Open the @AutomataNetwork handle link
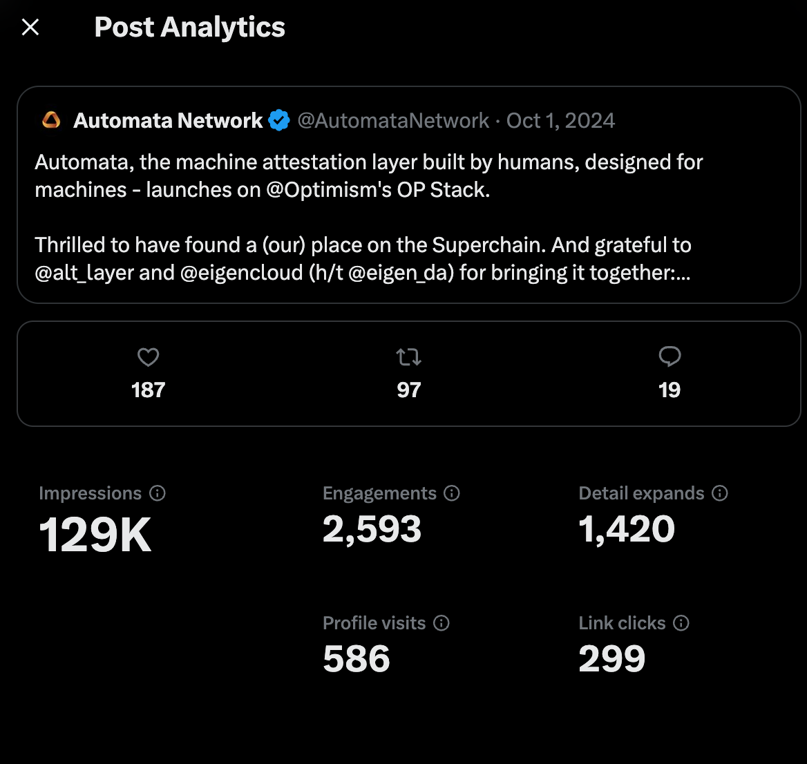This screenshot has height=764, width=807. pos(393,121)
